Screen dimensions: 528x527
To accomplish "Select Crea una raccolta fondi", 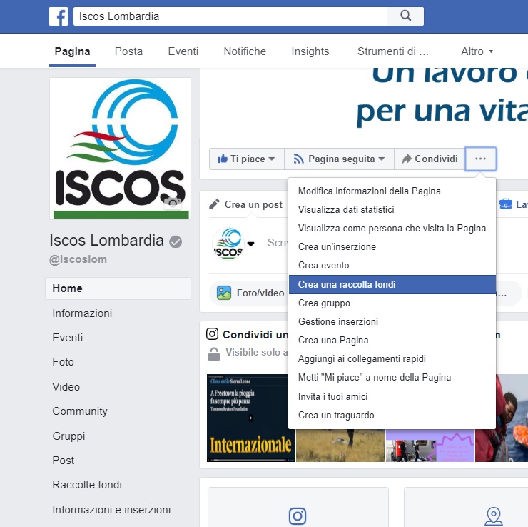I will tap(392, 284).
